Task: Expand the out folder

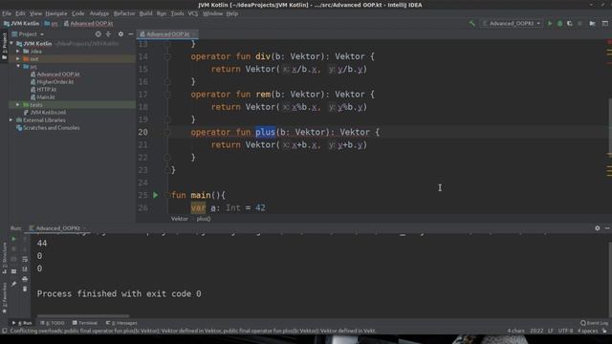Action: 18,59
